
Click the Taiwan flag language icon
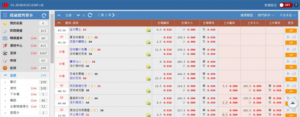[5, 5]
